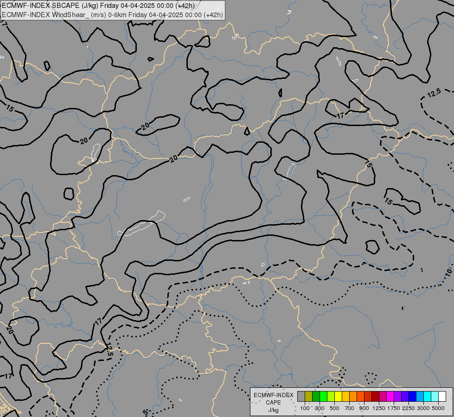
Task: Click the "10" dotted contour label
Action: pos(448,272)
